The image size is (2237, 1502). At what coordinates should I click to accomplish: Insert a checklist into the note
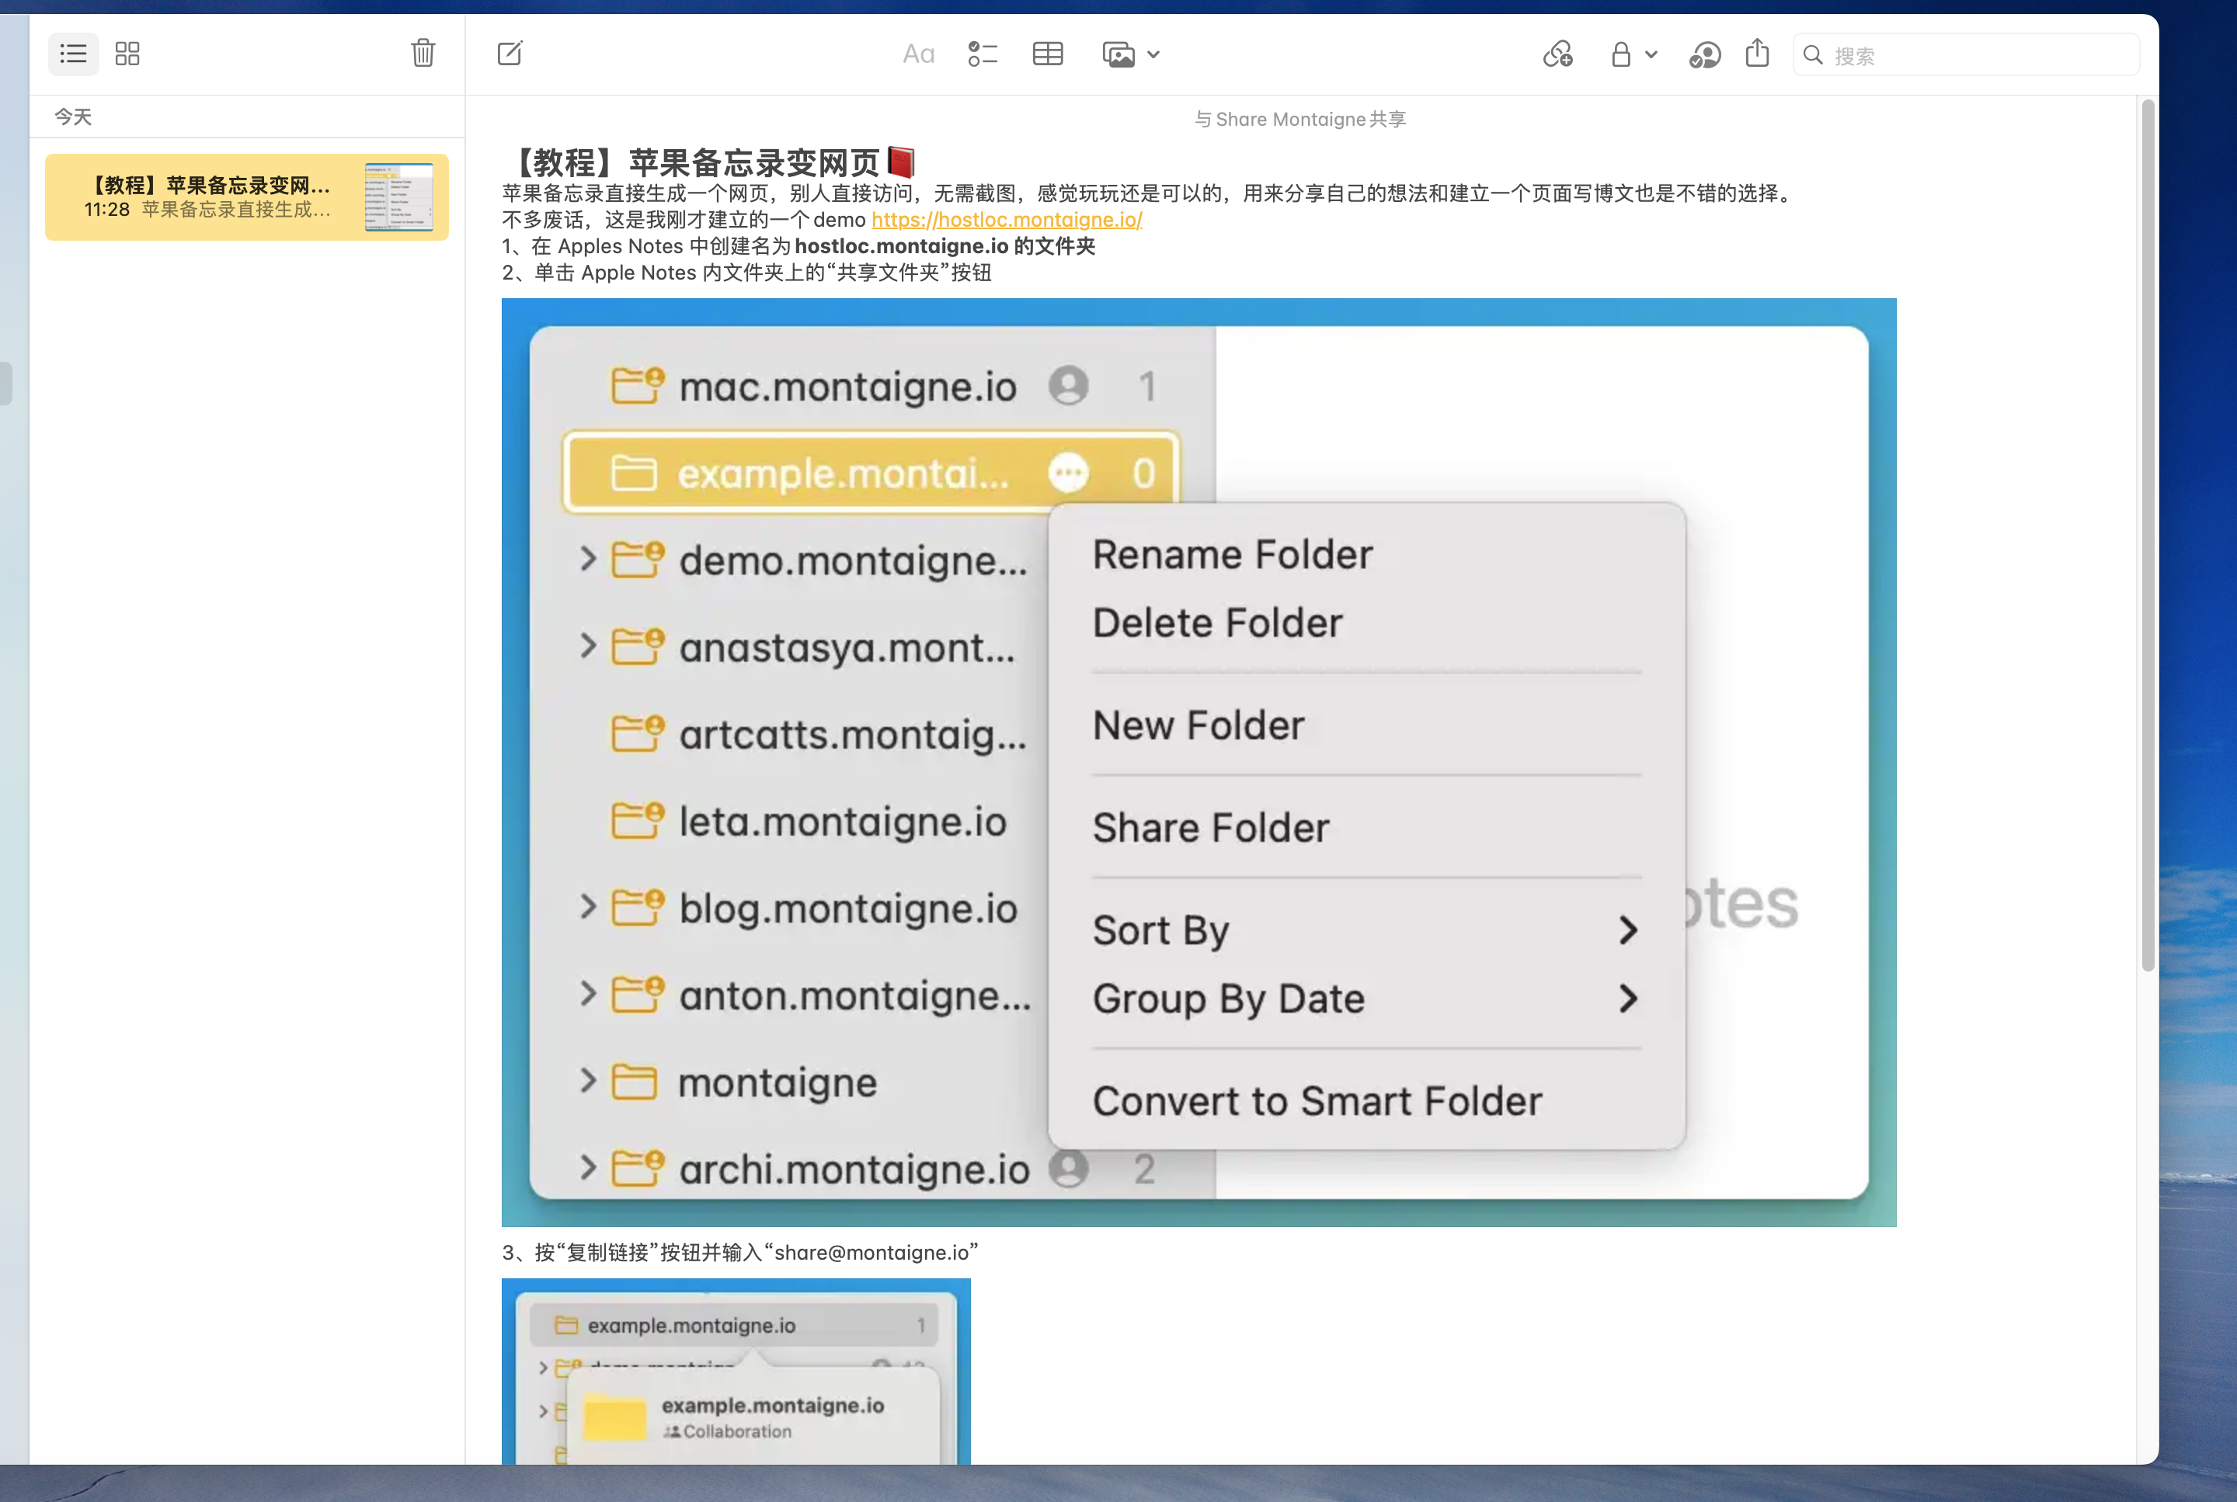tap(983, 54)
